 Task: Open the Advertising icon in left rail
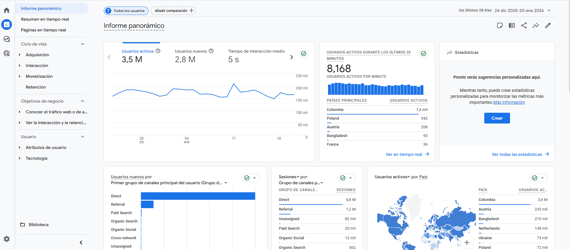point(7,54)
